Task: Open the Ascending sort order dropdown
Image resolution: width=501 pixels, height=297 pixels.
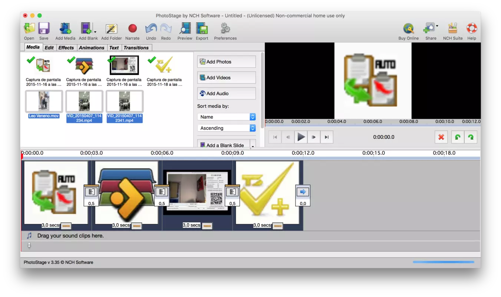Action: (x=227, y=128)
